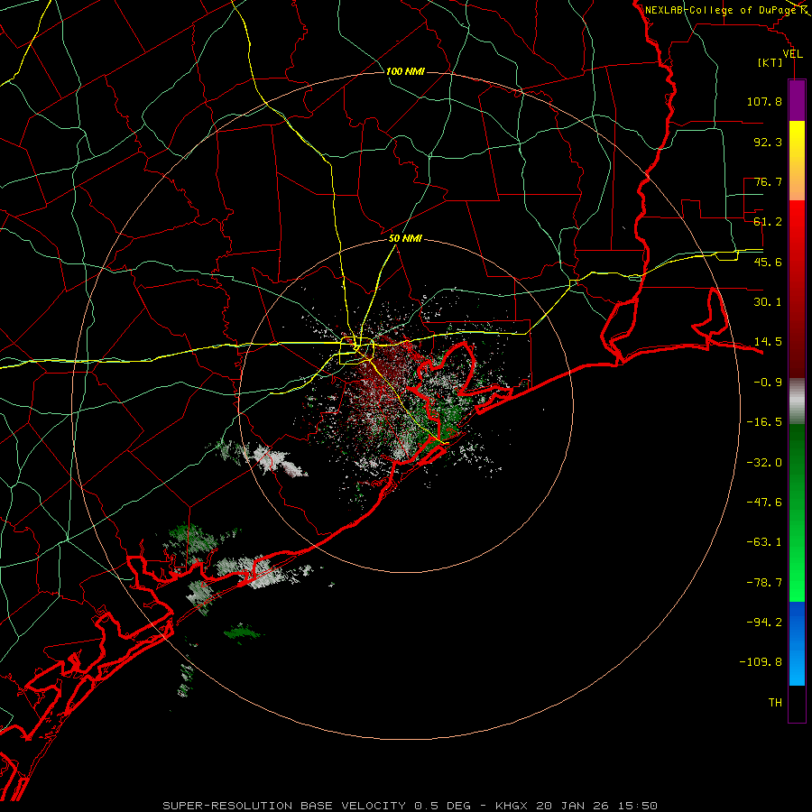812x812 pixels.
Task: Select the 92.3 legend value
Action: [x=768, y=142]
